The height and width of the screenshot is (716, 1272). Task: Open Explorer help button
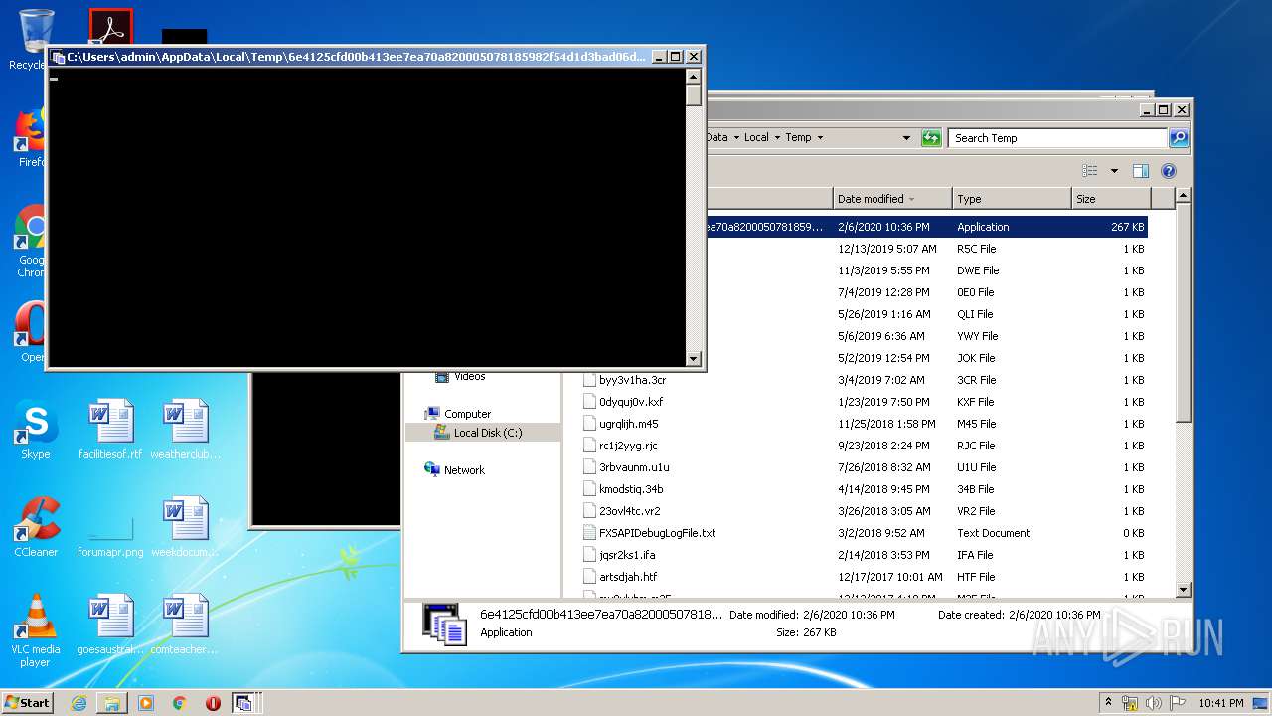(1169, 171)
